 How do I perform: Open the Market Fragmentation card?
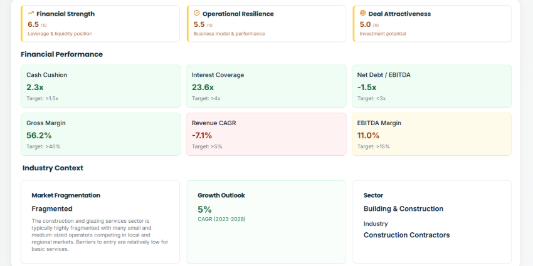100,222
